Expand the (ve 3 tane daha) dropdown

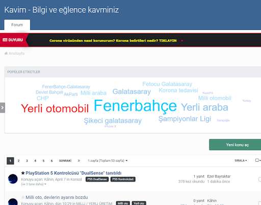coord(34,184)
